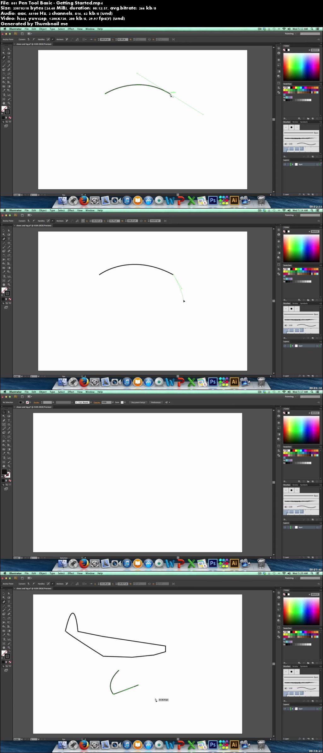Pick the Pencil tool in the 5:17 AM frame
The image size is (323, 753).
(9, 429)
